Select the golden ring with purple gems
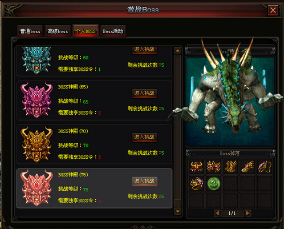Viewport: 284px width, 229px height. 196,184
